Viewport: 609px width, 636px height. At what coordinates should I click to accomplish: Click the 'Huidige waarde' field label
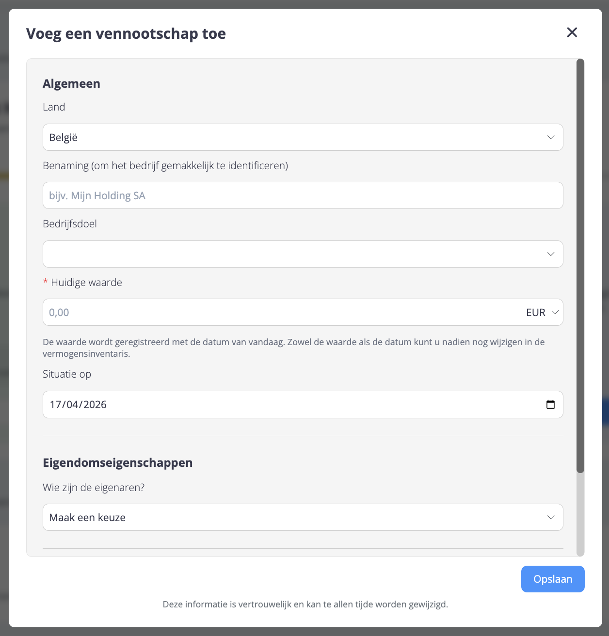pos(86,283)
